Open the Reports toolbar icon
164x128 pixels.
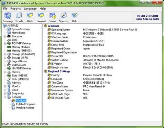pos(19,17)
